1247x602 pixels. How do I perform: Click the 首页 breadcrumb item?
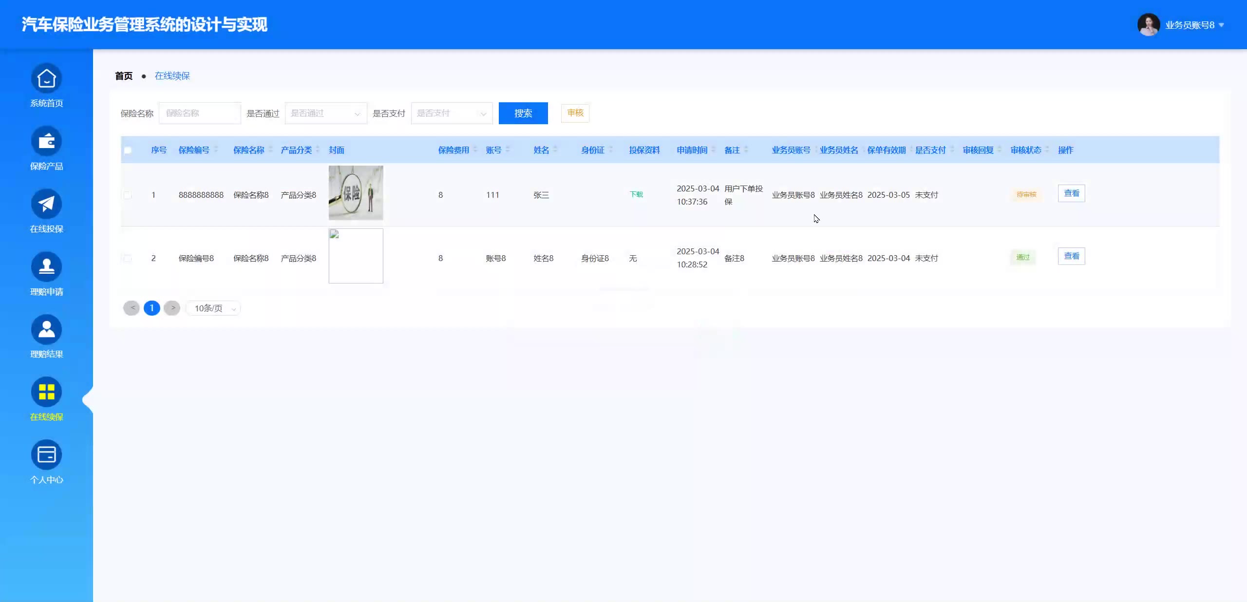click(124, 76)
